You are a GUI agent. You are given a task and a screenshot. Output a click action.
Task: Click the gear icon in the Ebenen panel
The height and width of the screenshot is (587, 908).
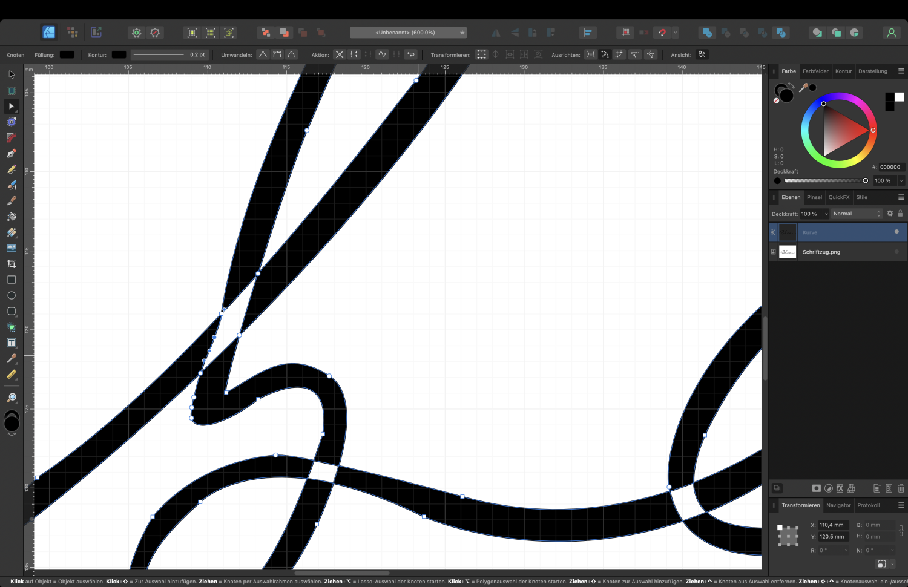pos(890,213)
